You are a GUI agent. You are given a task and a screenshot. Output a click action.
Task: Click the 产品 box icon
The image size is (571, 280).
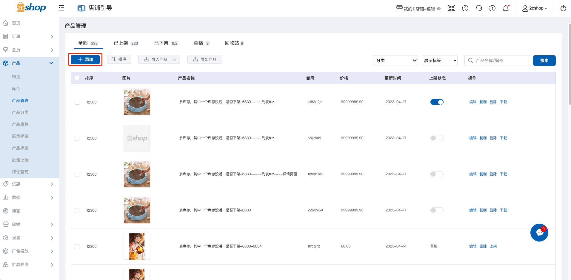pos(6,63)
